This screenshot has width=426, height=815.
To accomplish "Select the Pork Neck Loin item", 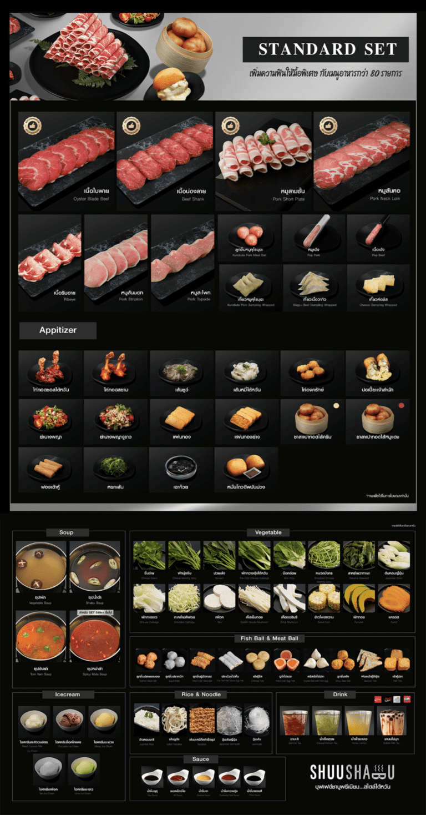I will coord(362,161).
